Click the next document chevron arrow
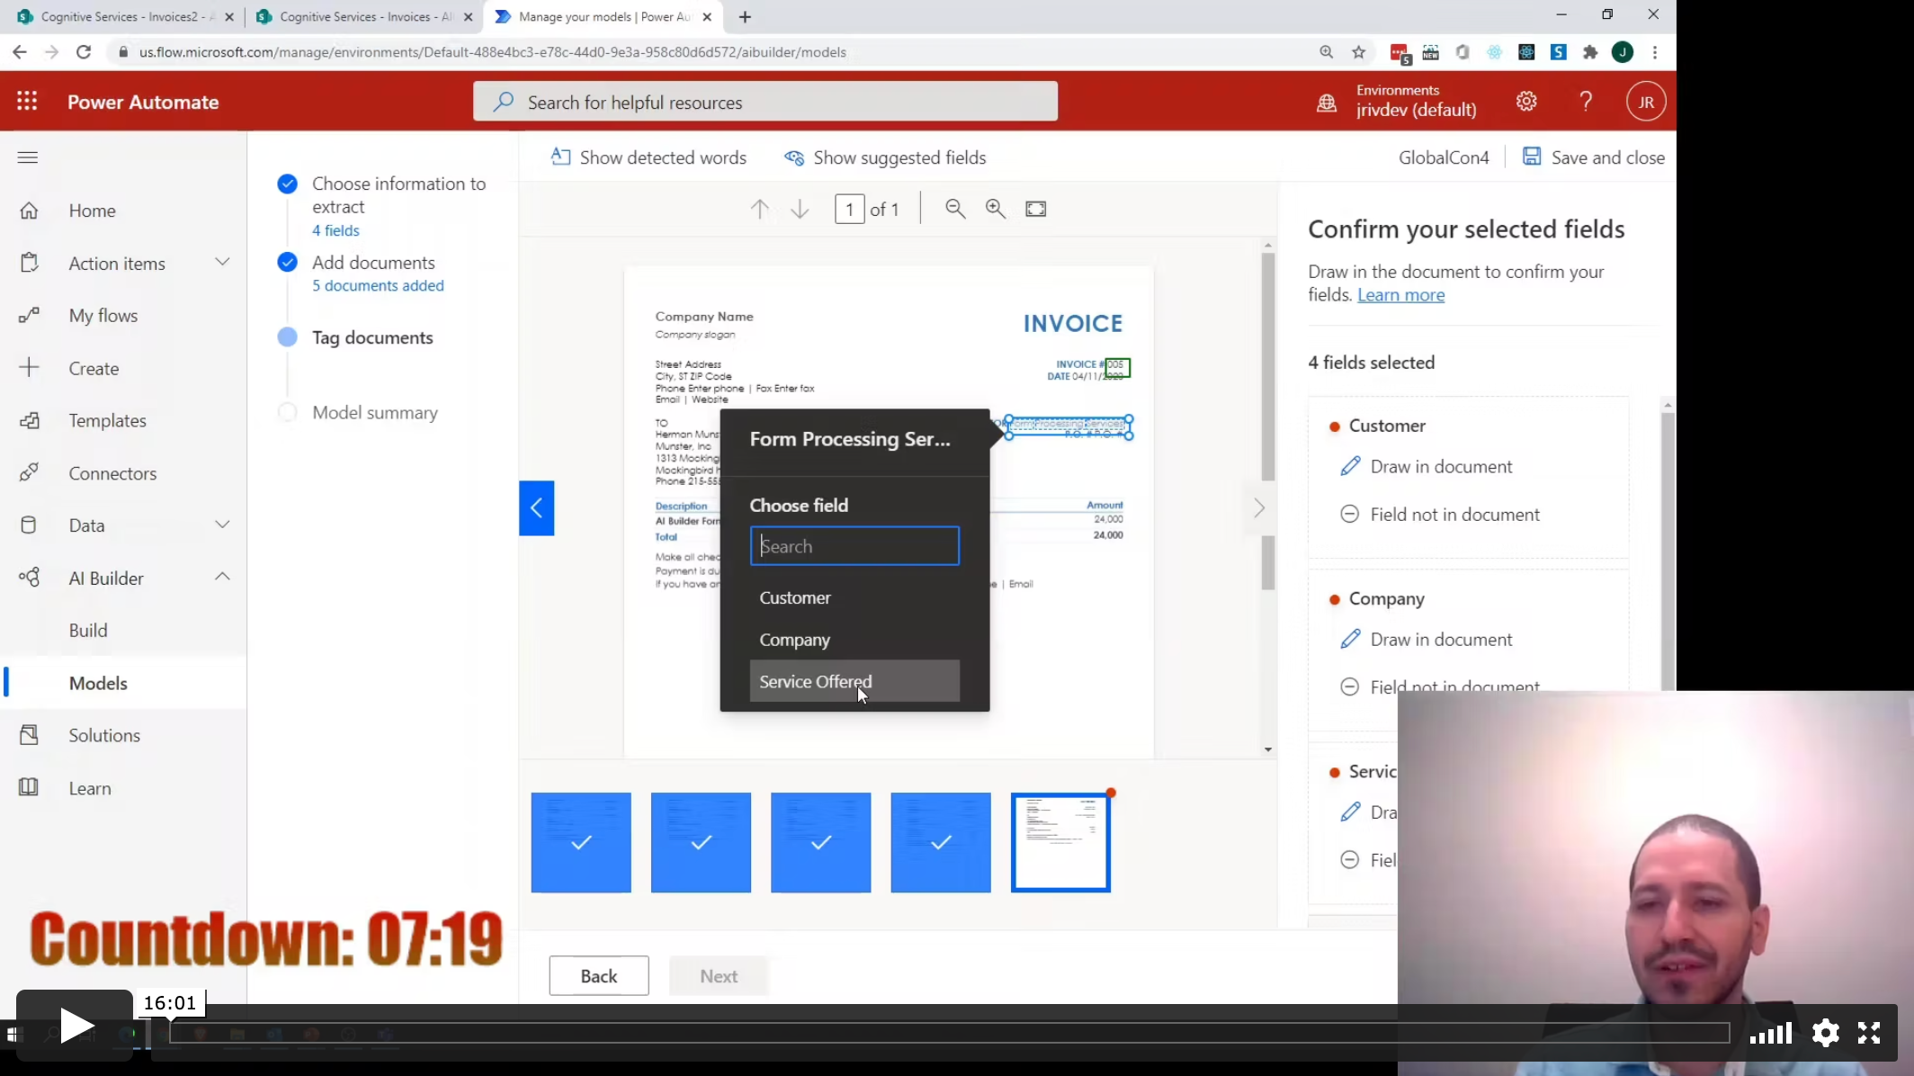 pos(1259,508)
